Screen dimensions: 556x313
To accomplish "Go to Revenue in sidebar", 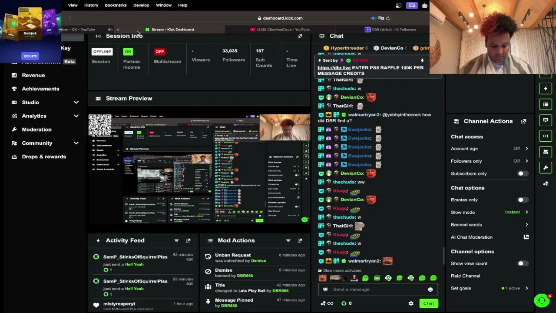I will coord(33,75).
